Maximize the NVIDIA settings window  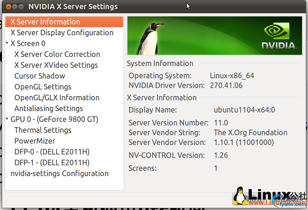coord(21,7)
